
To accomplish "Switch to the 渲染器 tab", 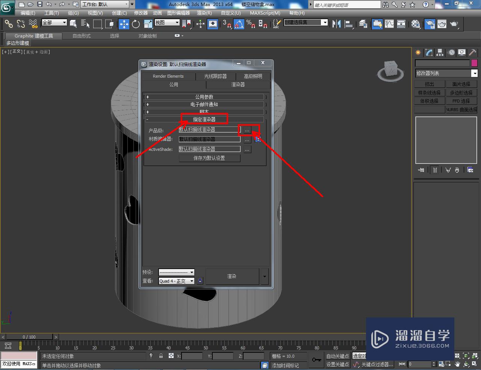I will (238, 84).
